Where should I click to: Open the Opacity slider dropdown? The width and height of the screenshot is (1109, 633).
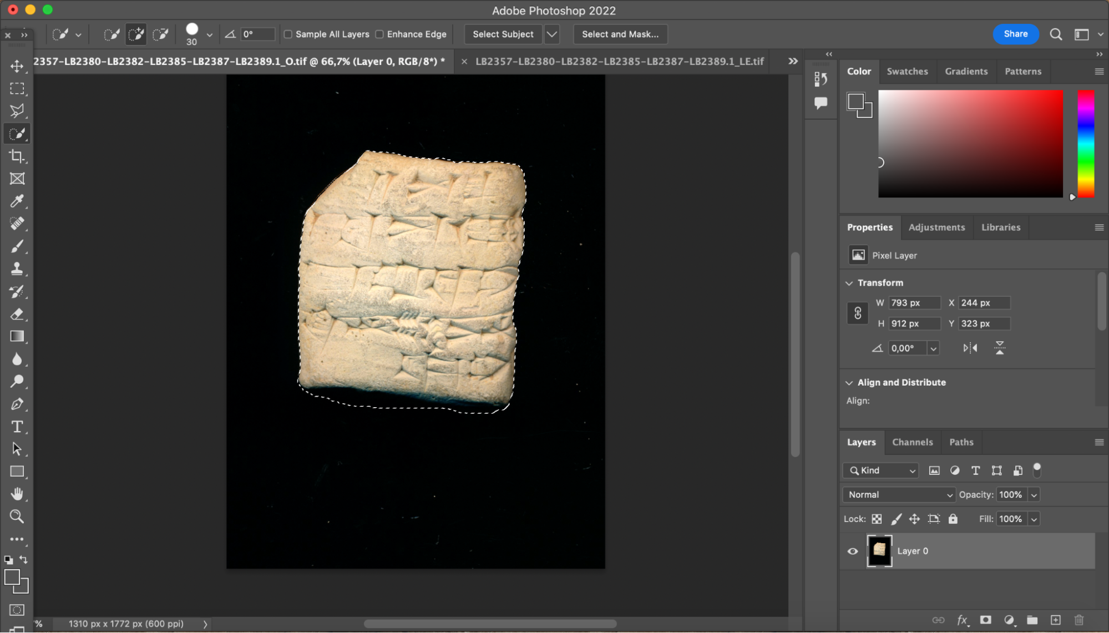click(x=1034, y=495)
